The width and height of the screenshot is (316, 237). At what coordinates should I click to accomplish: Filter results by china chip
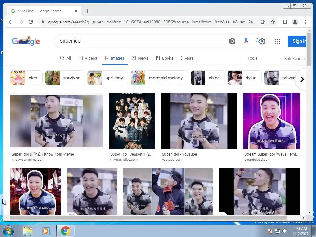(208, 78)
